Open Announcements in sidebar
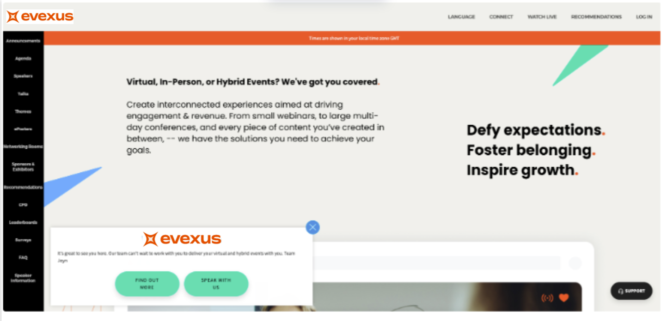 coord(23,41)
